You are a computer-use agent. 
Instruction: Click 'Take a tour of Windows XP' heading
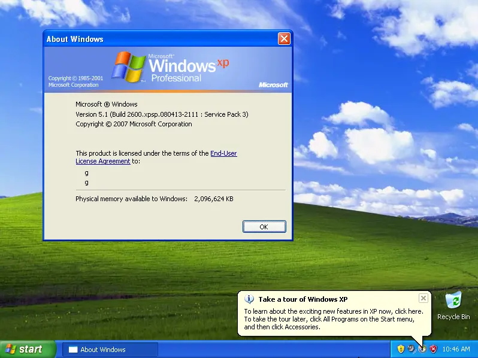(303, 299)
